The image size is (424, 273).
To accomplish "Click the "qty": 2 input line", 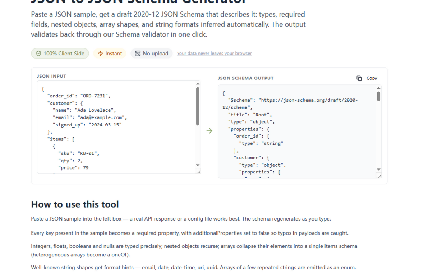I will pos(70,161).
